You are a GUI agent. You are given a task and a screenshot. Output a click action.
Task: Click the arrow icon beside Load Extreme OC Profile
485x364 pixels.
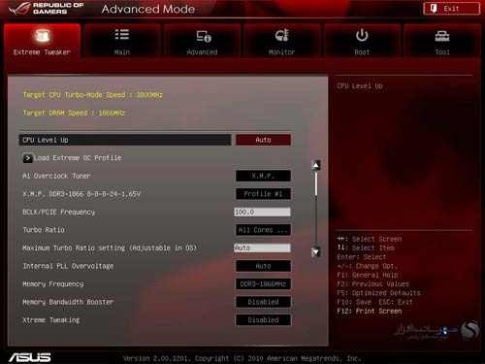27,158
